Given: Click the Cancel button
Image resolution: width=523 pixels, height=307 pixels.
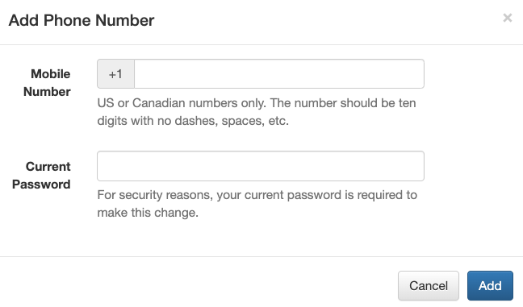Looking at the screenshot, I should click(429, 286).
